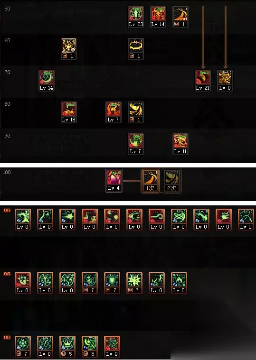Screen dimensions: 256x360
Task: Click the Lv 7 fire phoenix skill
Action: [114, 112]
